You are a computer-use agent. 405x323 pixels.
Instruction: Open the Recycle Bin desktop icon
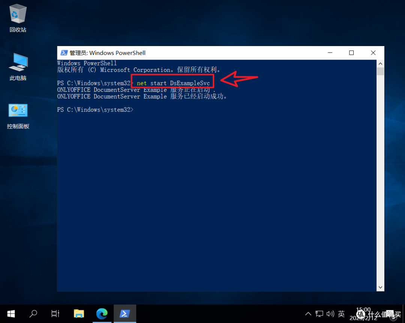(x=18, y=18)
